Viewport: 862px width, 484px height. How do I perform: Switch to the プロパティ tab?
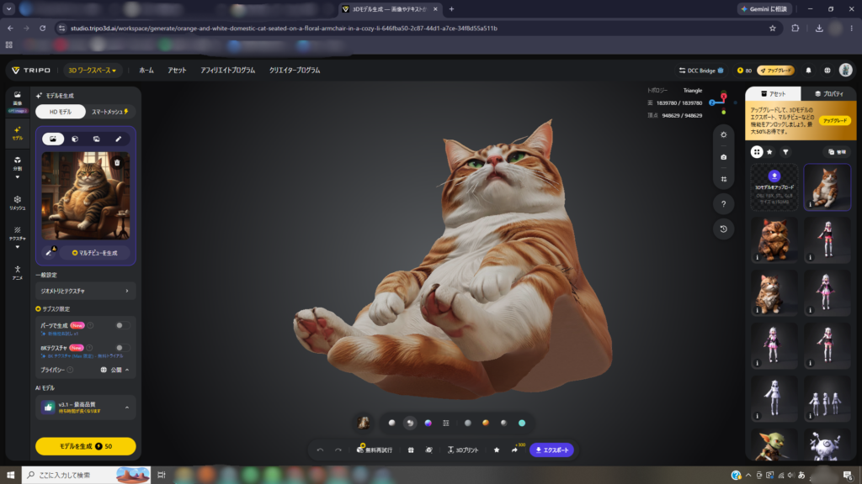click(829, 94)
